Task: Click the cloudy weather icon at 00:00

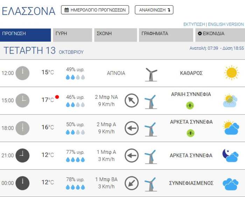Action: (x=230, y=184)
